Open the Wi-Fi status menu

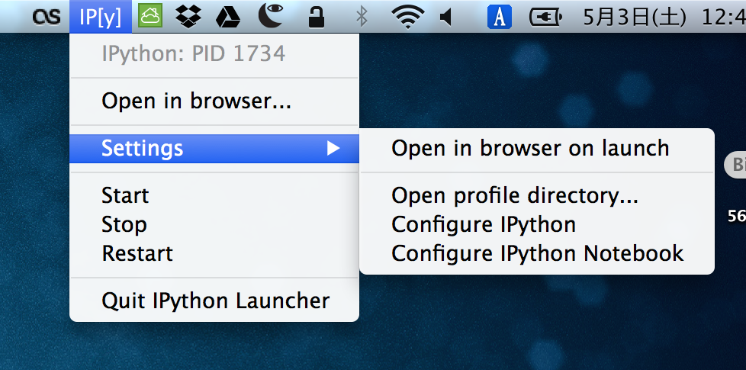[x=408, y=18]
